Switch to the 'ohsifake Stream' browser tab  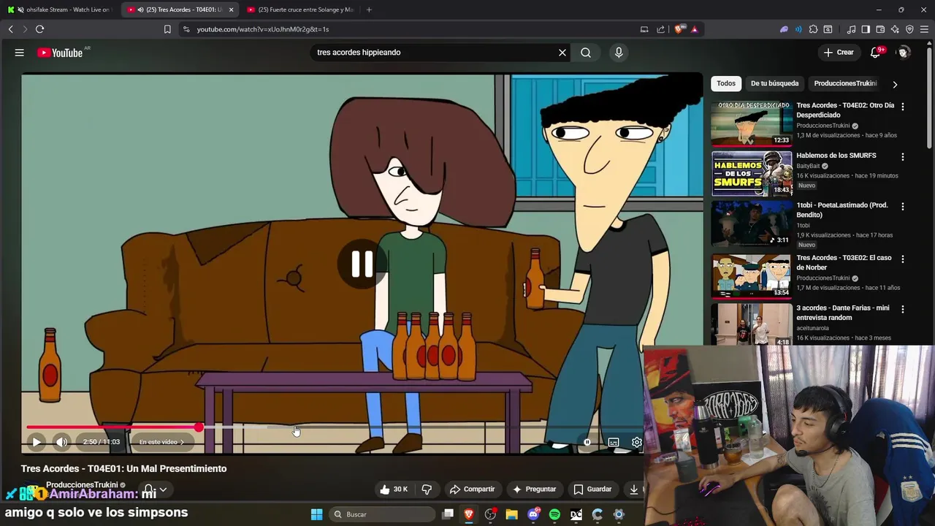point(61,9)
